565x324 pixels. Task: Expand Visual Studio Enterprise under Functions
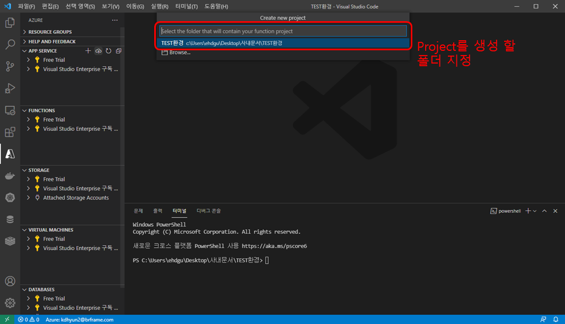click(29, 129)
